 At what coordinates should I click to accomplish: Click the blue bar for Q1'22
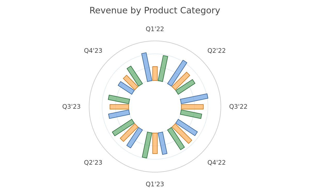pos(147,67)
